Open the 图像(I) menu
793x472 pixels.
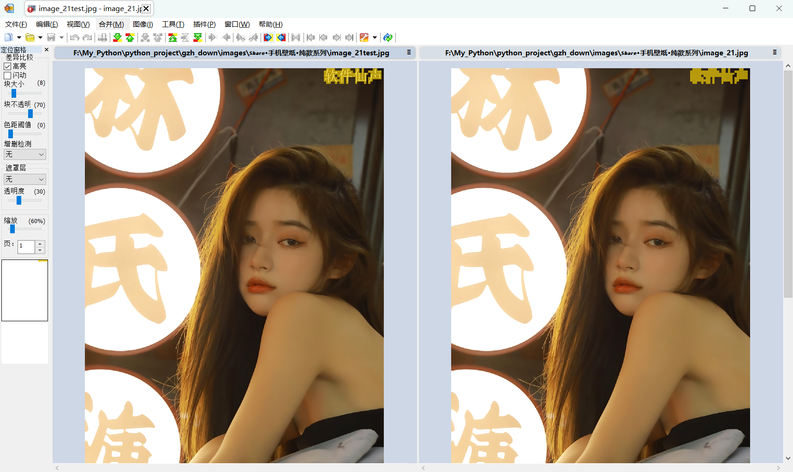pos(143,24)
